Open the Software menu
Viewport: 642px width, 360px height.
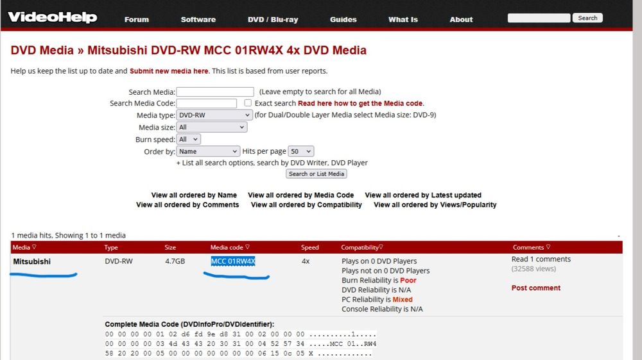[198, 19]
